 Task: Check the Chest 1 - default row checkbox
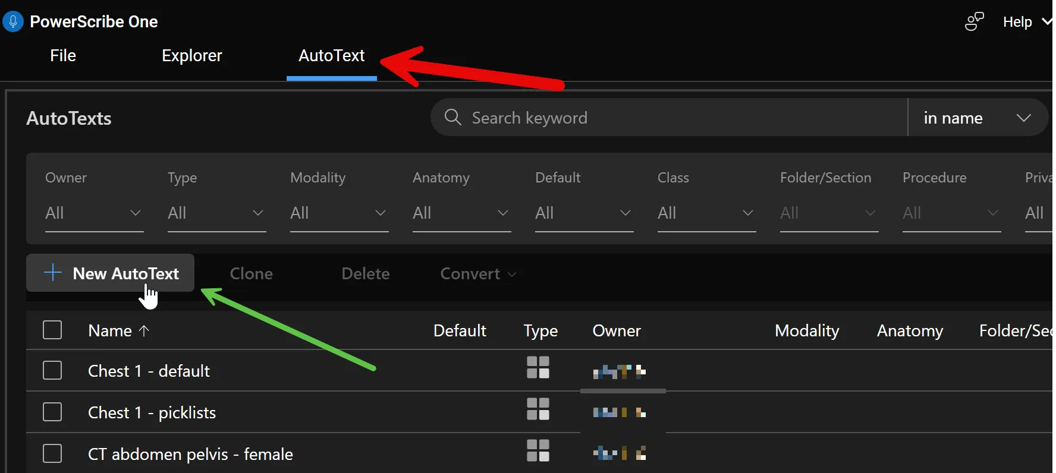coord(52,370)
